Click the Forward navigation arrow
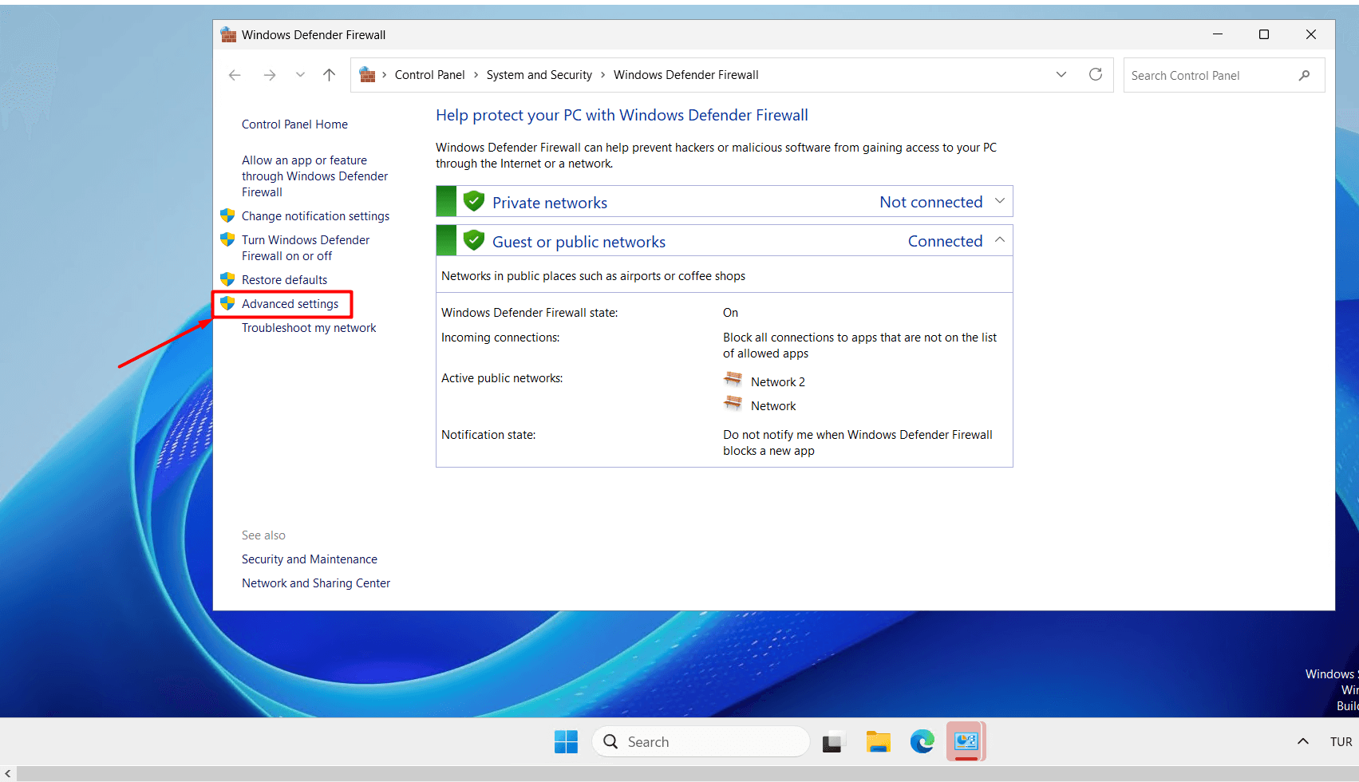This screenshot has width=1359, height=782. pos(270,75)
